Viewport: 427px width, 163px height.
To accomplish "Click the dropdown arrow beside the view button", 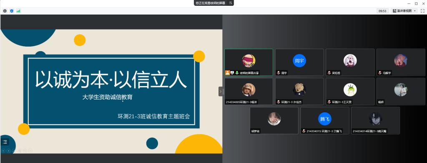I will point(415,11).
